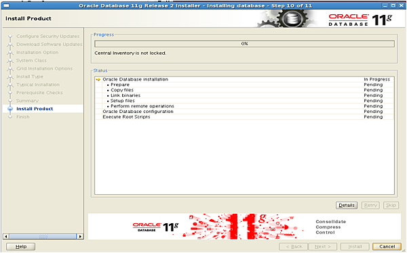
Task: Click the Skip button
Action: (391, 205)
